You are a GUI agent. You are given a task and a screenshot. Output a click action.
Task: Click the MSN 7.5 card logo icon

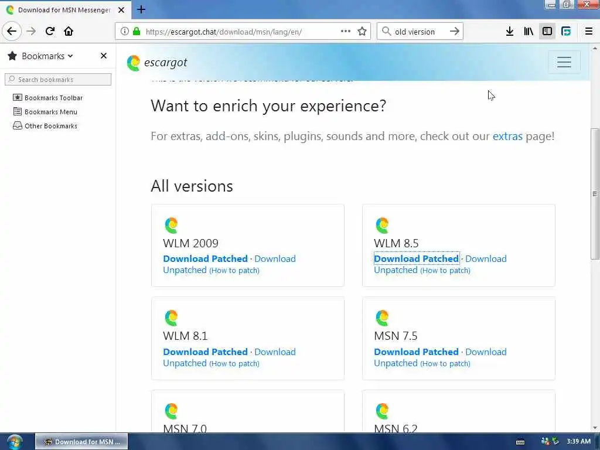pos(382,318)
